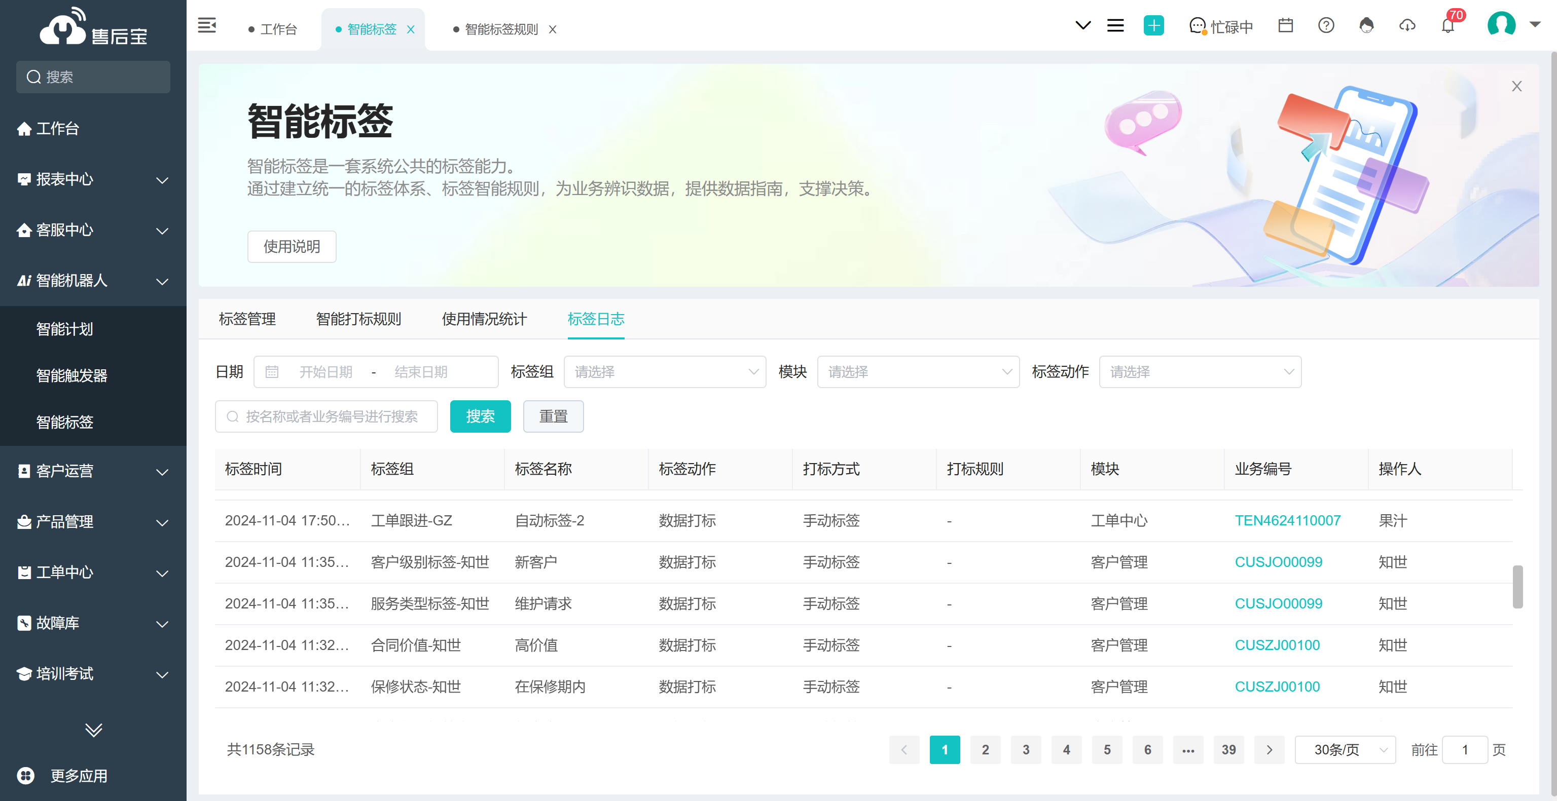Click the 结束日期 field
Viewport: 1557px width, 801px height.
point(421,372)
